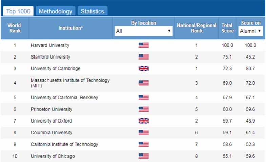
Task: Click the UK flag in University of Oxford row
Action: [144, 120]
